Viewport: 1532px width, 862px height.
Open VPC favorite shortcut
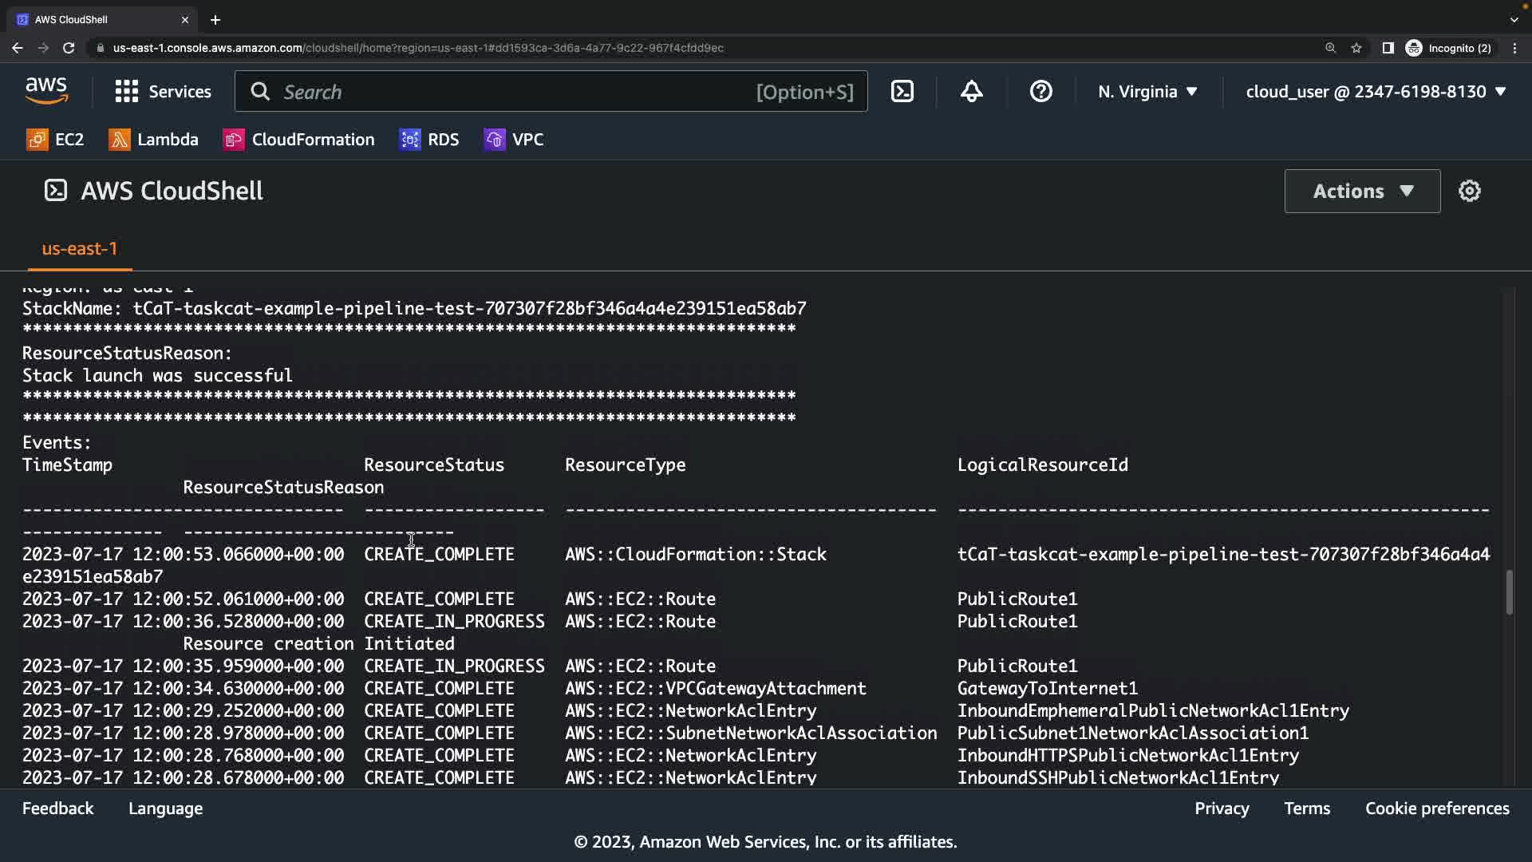514,140
